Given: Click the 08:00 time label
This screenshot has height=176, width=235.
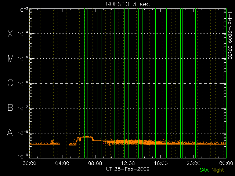Looking at the screenshot, I should pos(95,163).
